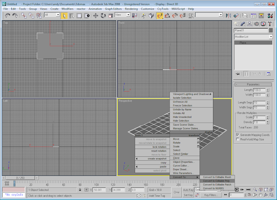Select the Bind to Space Warp tool
The height and width of the screenshot is (200, 277).
coord(39,16)
